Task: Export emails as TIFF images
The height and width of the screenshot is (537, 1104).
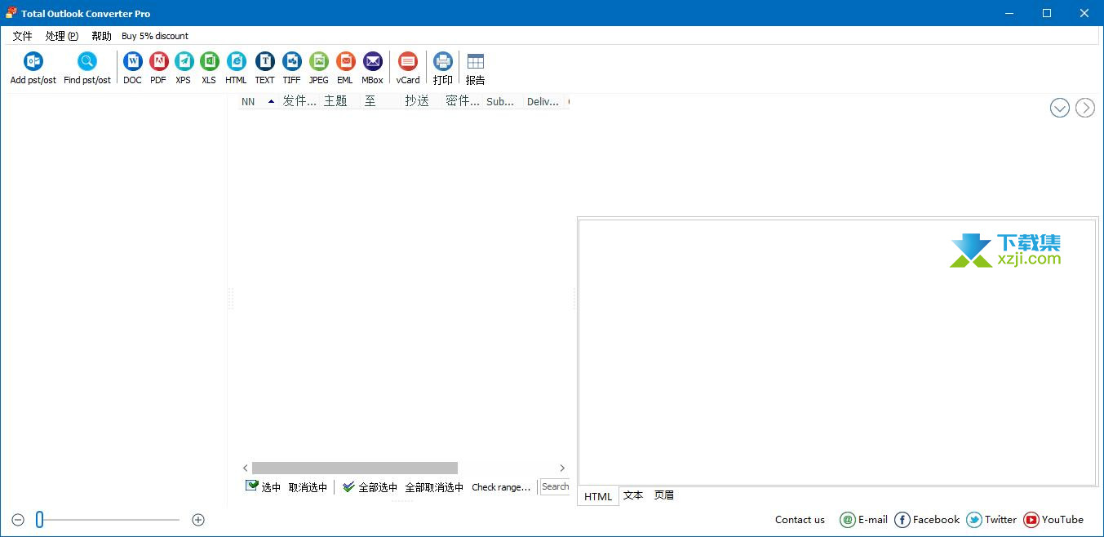Action: (x=291, y=68)
